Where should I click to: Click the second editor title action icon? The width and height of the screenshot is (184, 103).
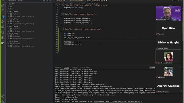click(x=175, y=1)
